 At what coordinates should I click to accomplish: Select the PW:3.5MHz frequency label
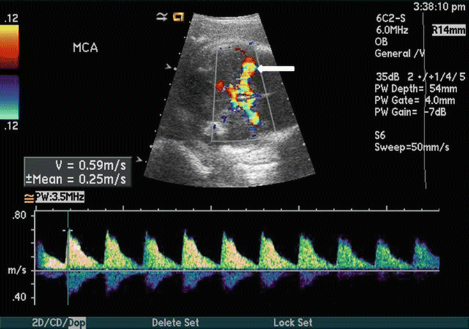59,197
